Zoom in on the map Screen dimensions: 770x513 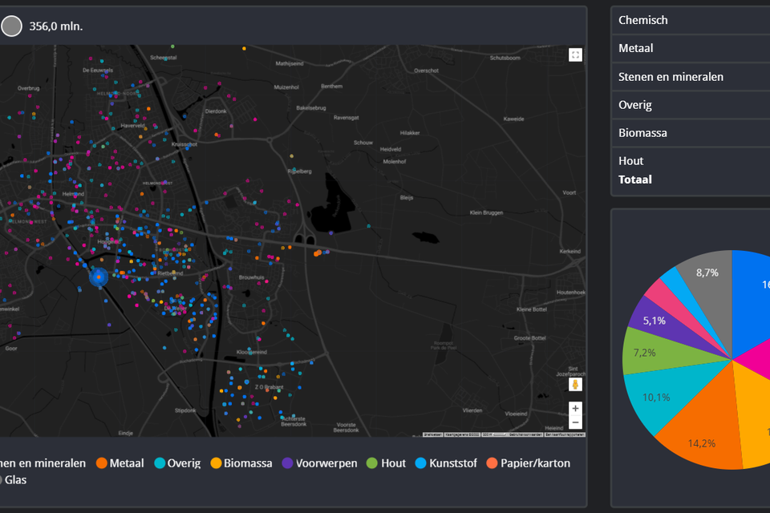click(575, 409)
